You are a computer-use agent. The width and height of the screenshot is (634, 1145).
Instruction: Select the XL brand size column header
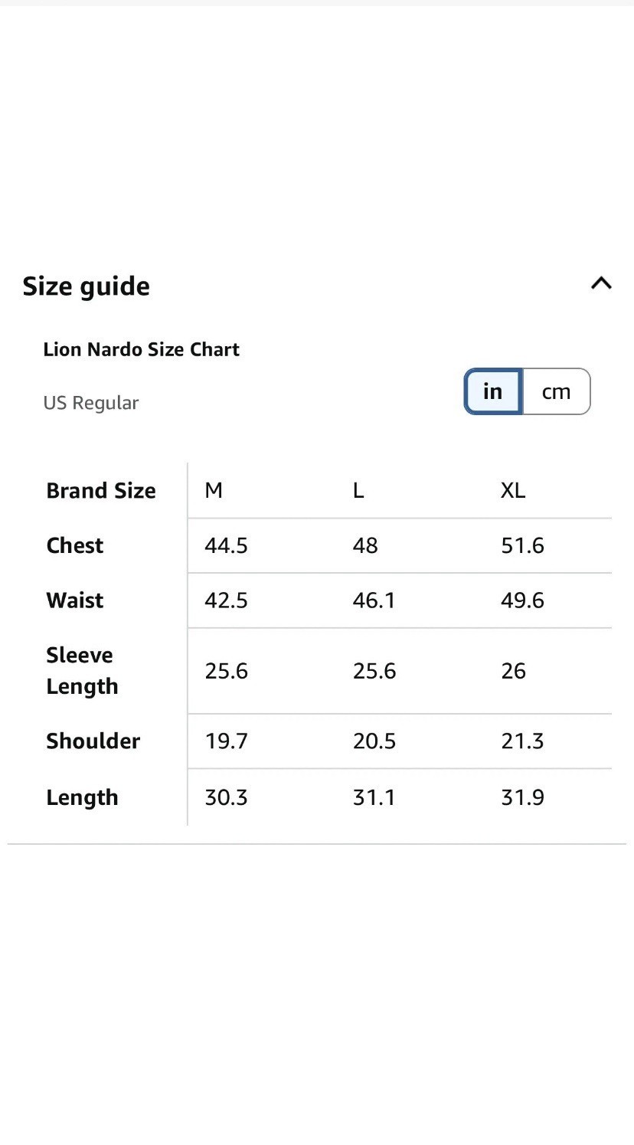513,490
